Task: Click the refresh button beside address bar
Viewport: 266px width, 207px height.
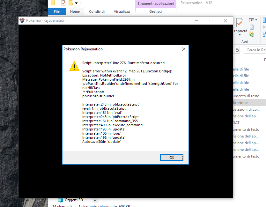Action: [237, 50]
